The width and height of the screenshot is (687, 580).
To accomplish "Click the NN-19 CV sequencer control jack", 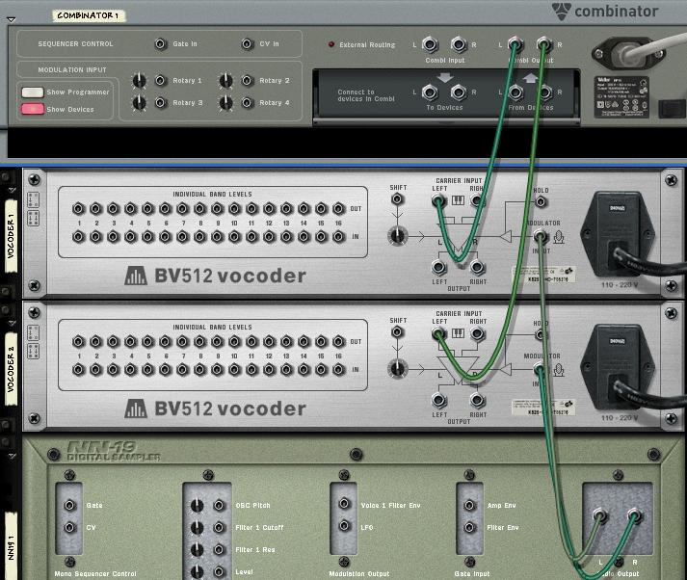I will tap(69, 527).
